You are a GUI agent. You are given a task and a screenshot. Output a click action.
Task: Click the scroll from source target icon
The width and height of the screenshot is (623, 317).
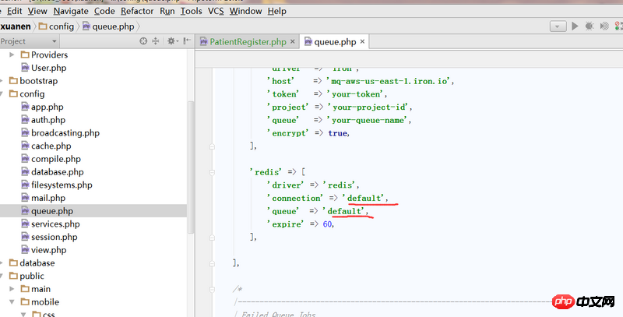pos(143,41)
